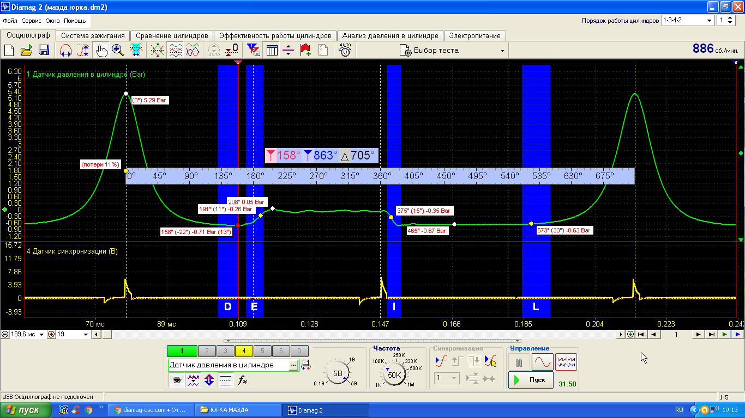This screenshot has width=745, height=418.
Task: Open the fx function icon
Action: coord(243,380)
